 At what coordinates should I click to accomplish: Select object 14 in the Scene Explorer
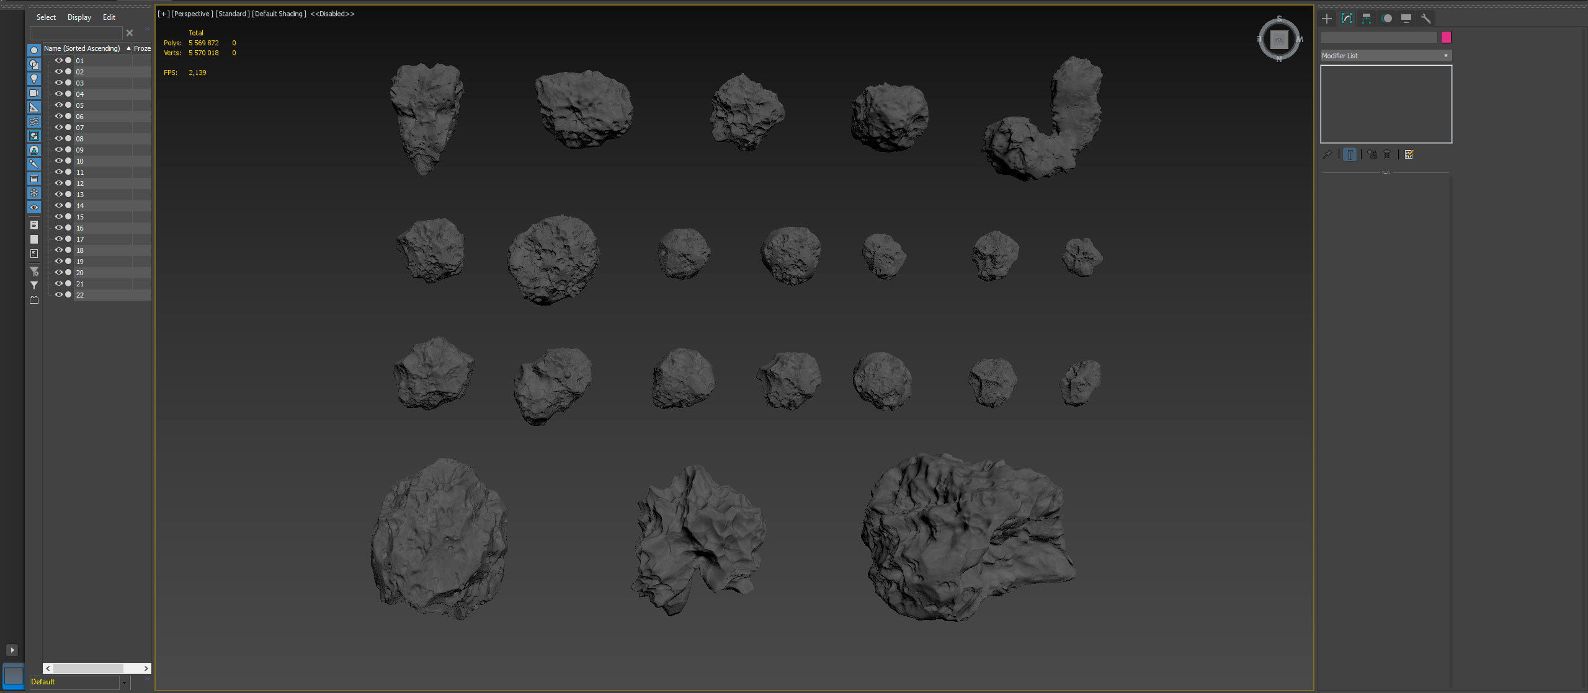click(x=79, y=206)
